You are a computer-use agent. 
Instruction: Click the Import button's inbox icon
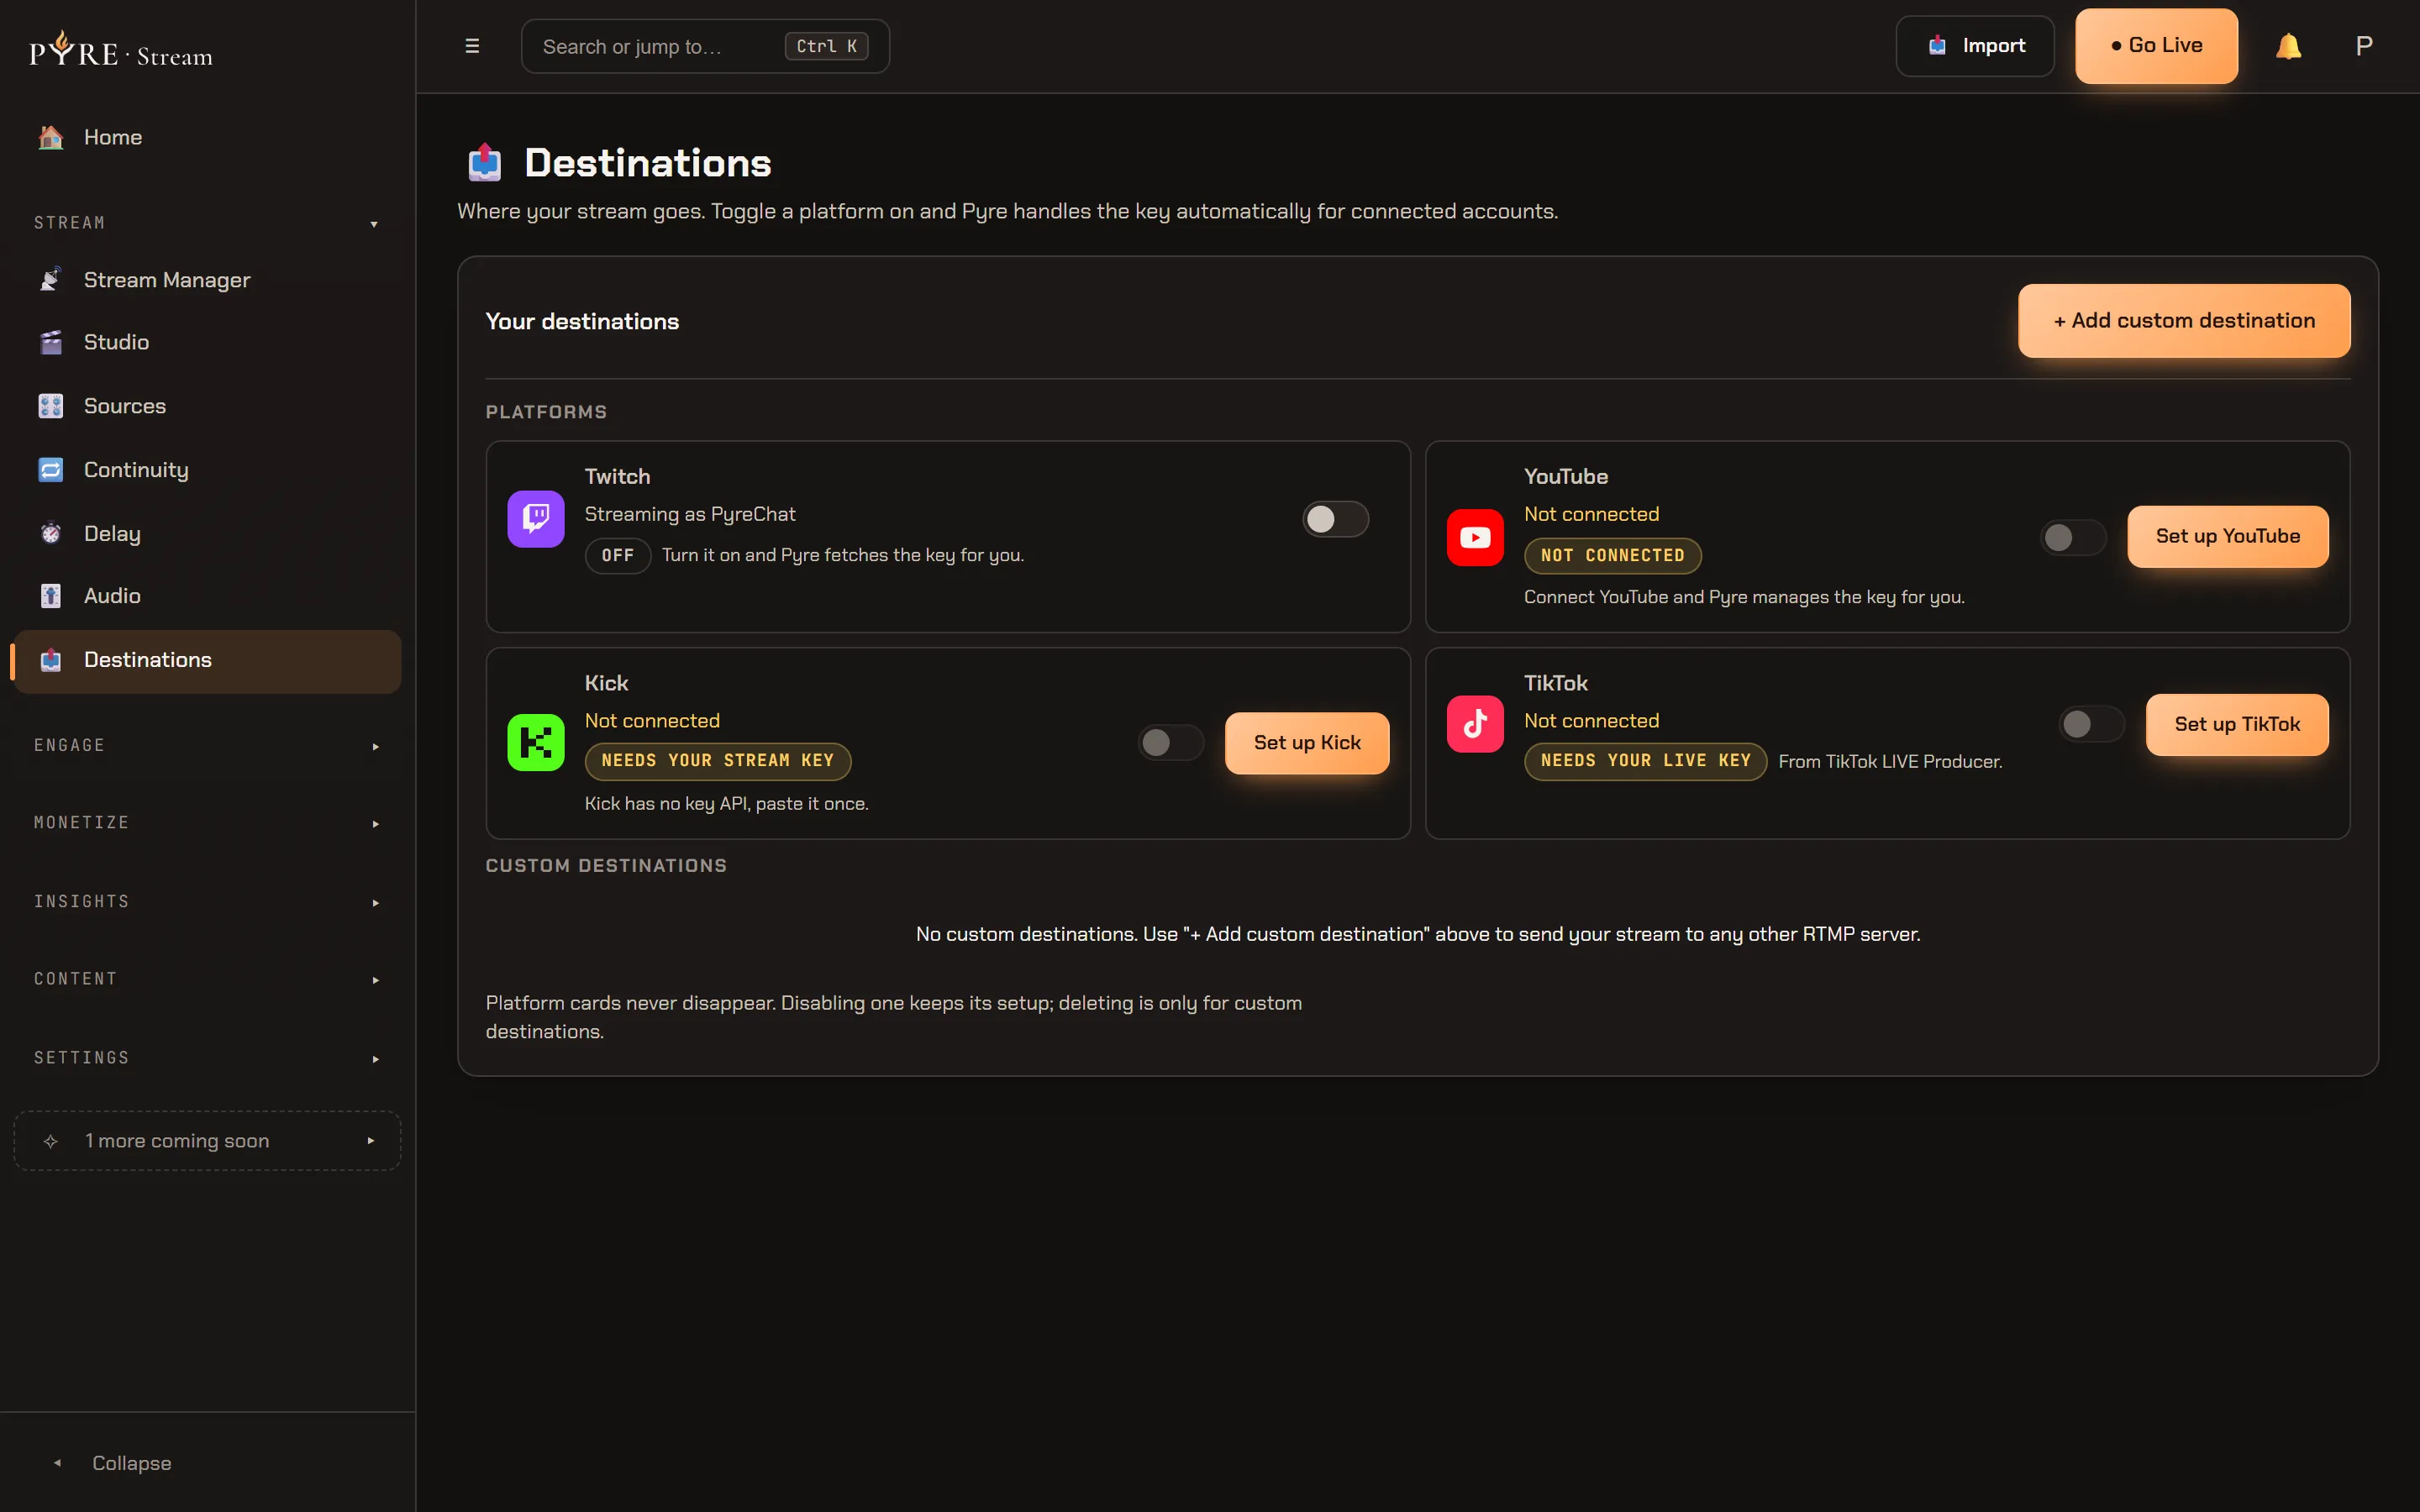pos(1937,46)
